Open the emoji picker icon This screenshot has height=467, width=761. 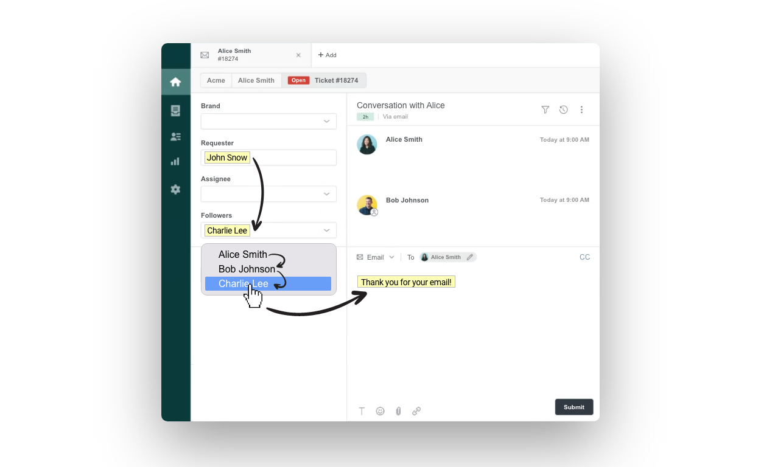[x=380, y=411]
